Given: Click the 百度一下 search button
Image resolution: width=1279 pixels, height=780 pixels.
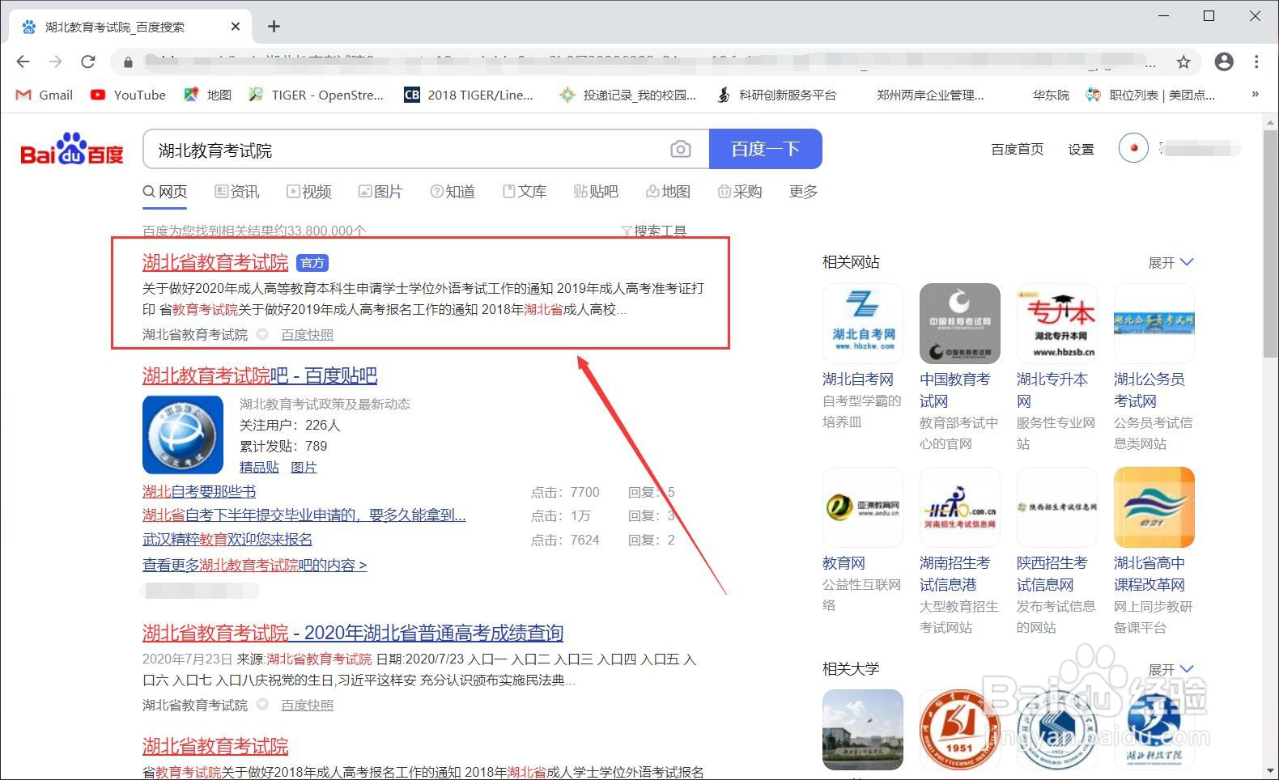Looking at the screenshot, I should coord(765,149).
